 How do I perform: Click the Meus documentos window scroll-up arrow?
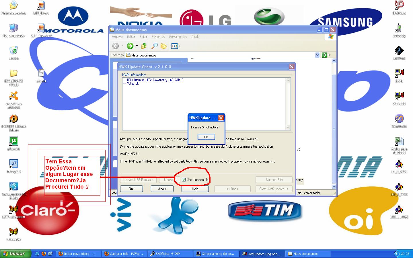[334, 61]
